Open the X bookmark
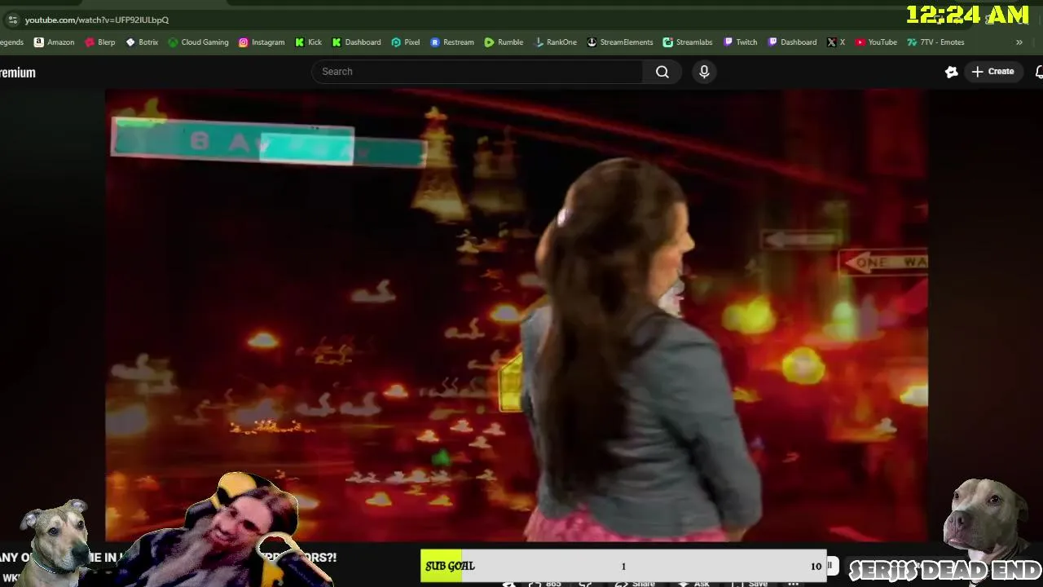The height and width of the screenshot is (587, 1043). [x=836, y=42]
